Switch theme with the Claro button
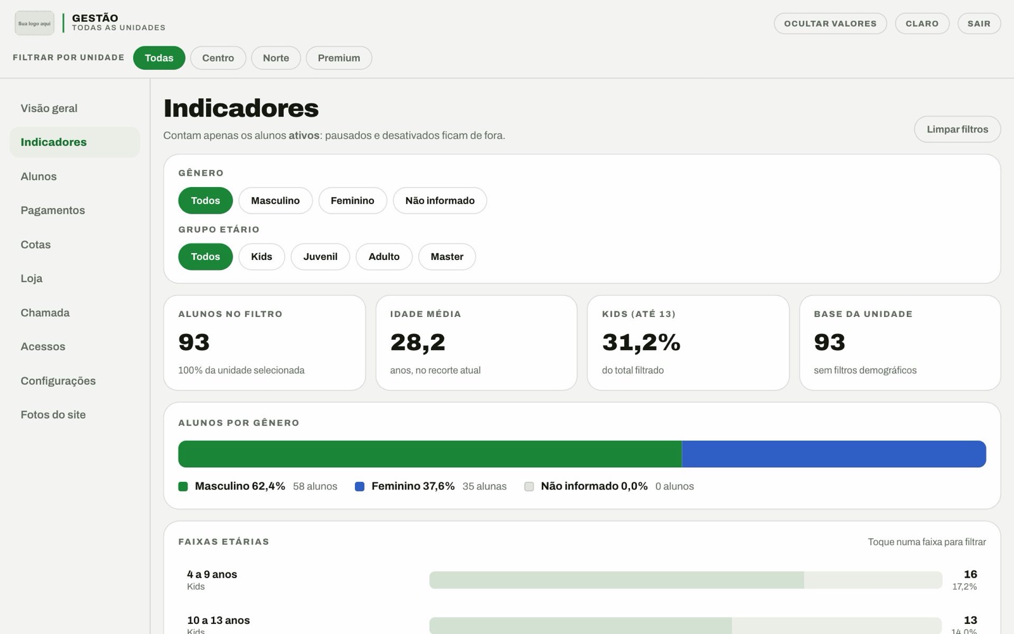 click(922, 23)
